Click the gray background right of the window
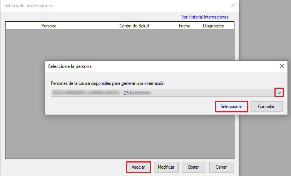The height and width of the screenshot is (176, 291). 266,31
